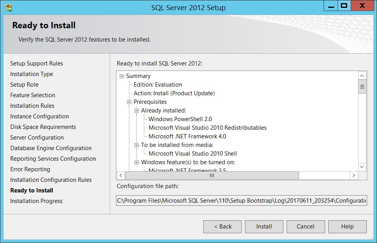
Task: Collapse 'To be installed from media:' node
Action: point(136,145)
